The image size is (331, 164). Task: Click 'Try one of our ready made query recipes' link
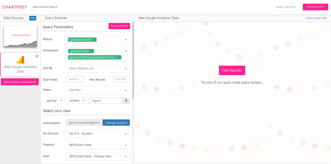pyautogui.click(x=232, y=82)
